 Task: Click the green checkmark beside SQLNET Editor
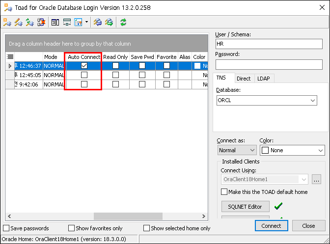click(278, 206)
